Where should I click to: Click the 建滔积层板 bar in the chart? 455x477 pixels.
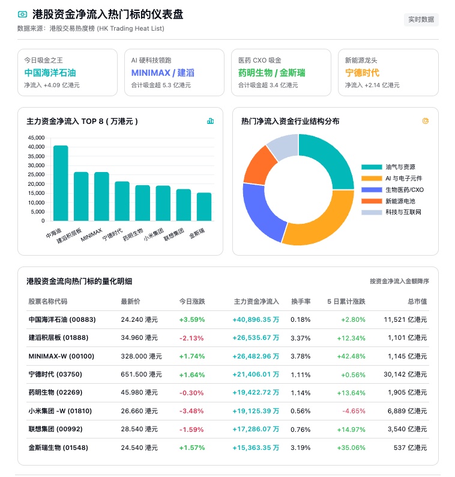coord(81,196)
